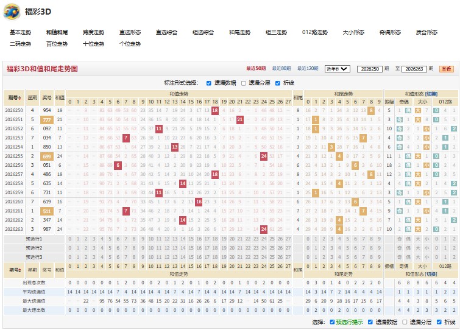Sort by the 期号 arrow in the lower header row

tap(19, 270)
